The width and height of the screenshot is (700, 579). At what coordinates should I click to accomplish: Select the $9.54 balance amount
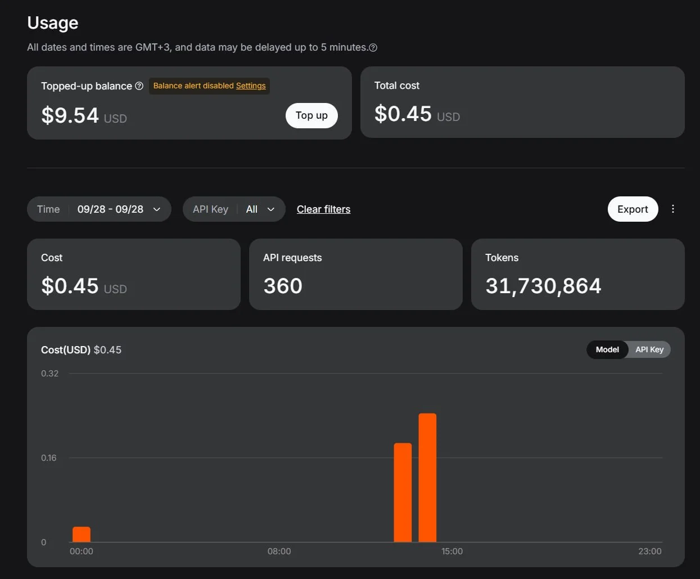(70, 115)
